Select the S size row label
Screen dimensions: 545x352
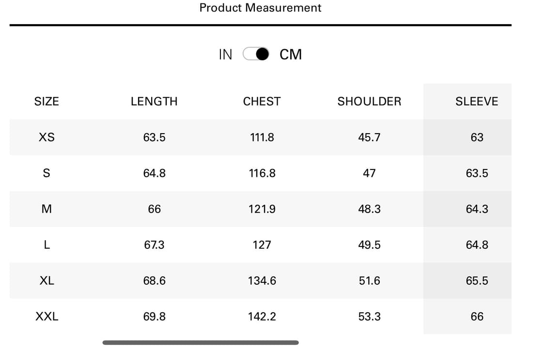pyautogui.click(x=47, y=173)
